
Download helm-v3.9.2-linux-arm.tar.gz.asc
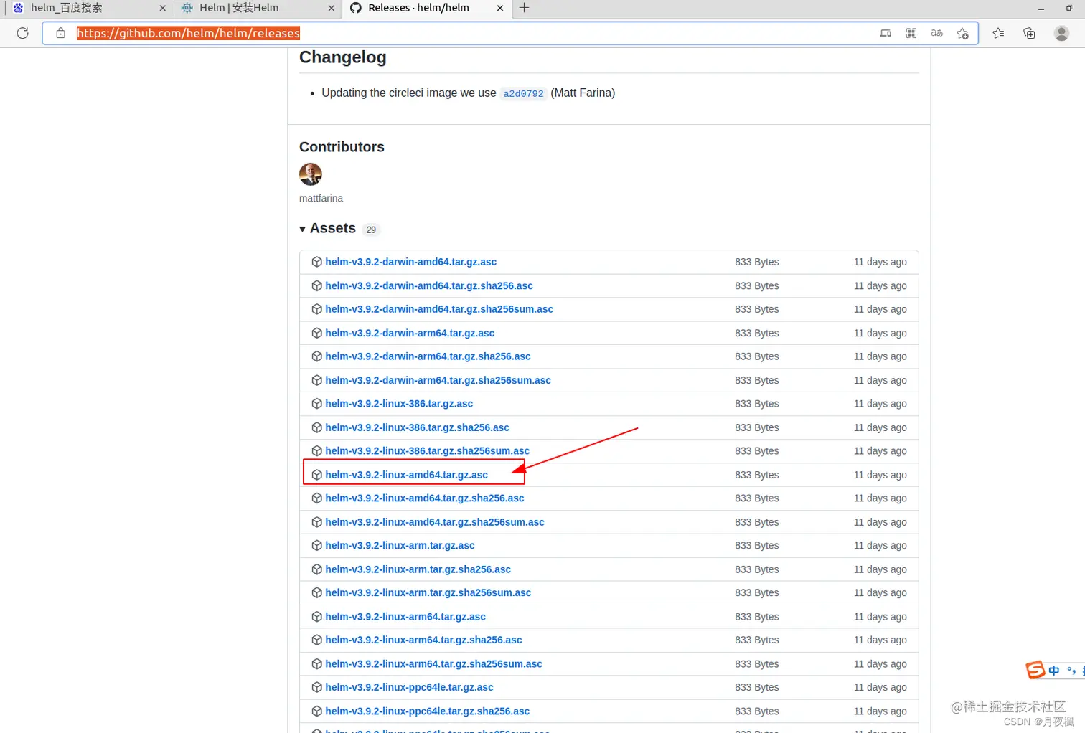[400, 546]
